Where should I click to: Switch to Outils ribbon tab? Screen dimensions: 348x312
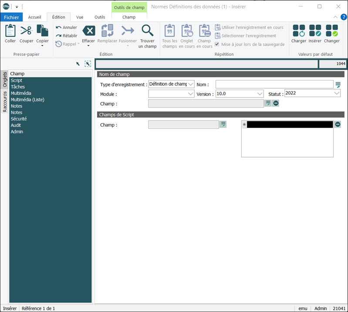(100, 17)
